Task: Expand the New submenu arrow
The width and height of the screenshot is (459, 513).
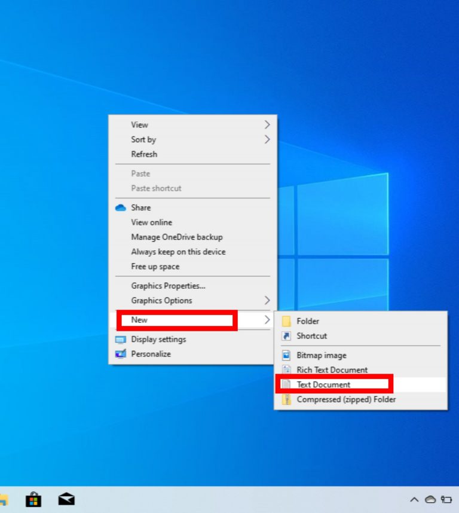Action: (267, 320)
